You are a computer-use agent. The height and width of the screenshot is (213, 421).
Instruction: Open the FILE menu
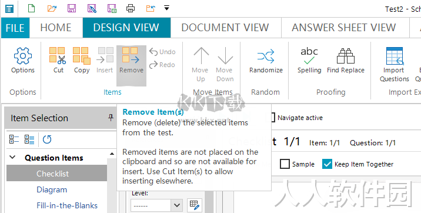(x=15, y=28)
